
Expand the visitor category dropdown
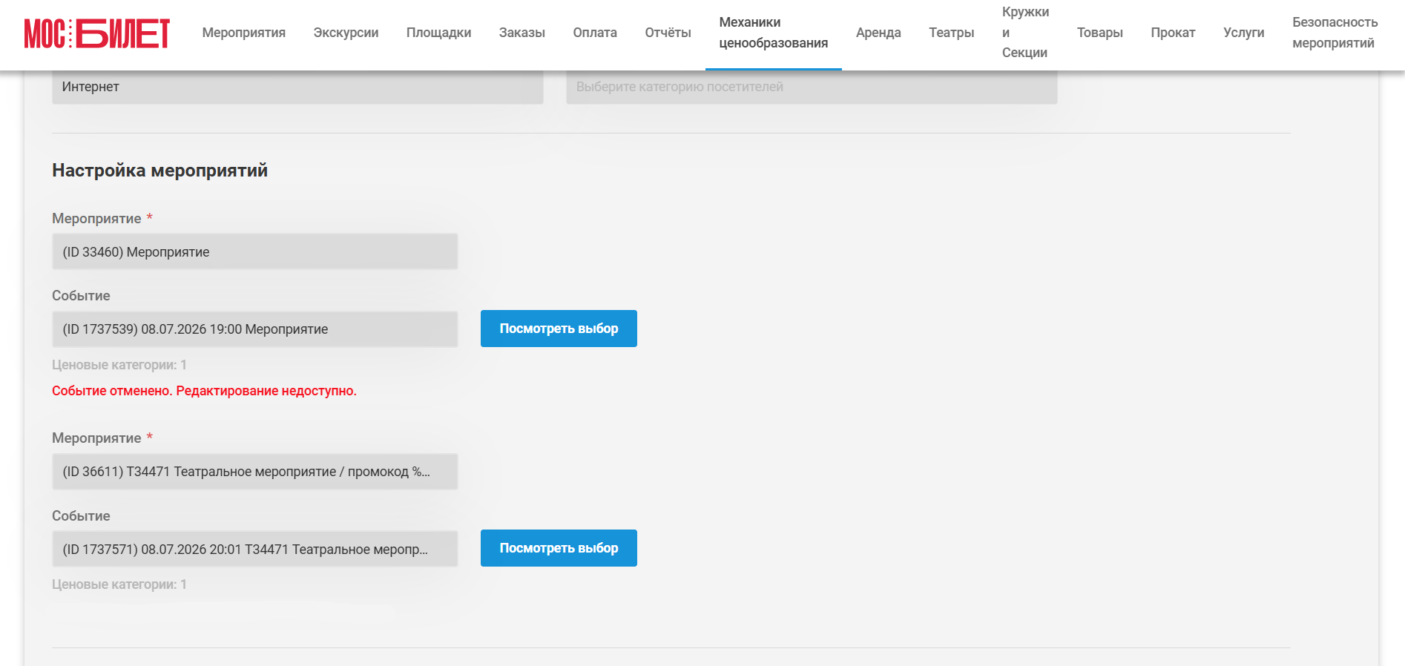[812, 87]
